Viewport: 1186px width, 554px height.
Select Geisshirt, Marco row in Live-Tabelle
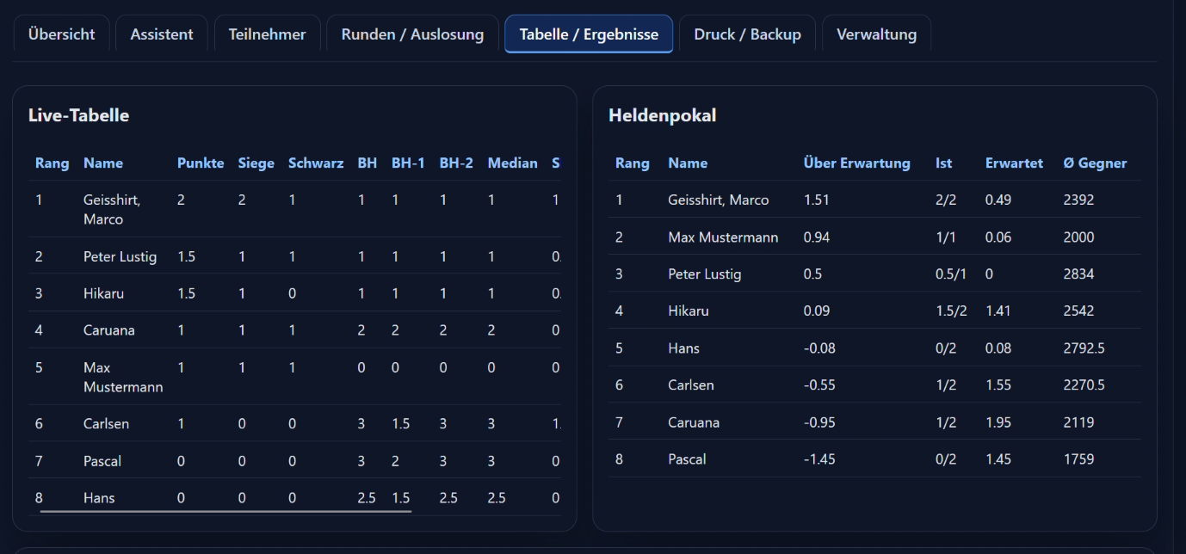coord(295,209)
